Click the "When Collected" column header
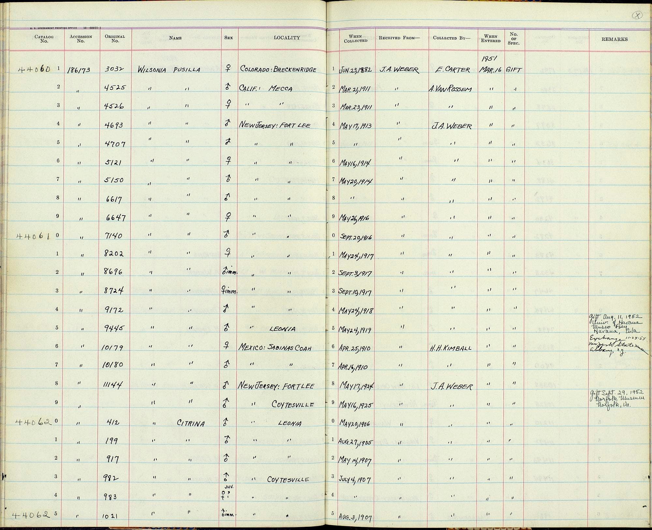 tap(355, 39)
